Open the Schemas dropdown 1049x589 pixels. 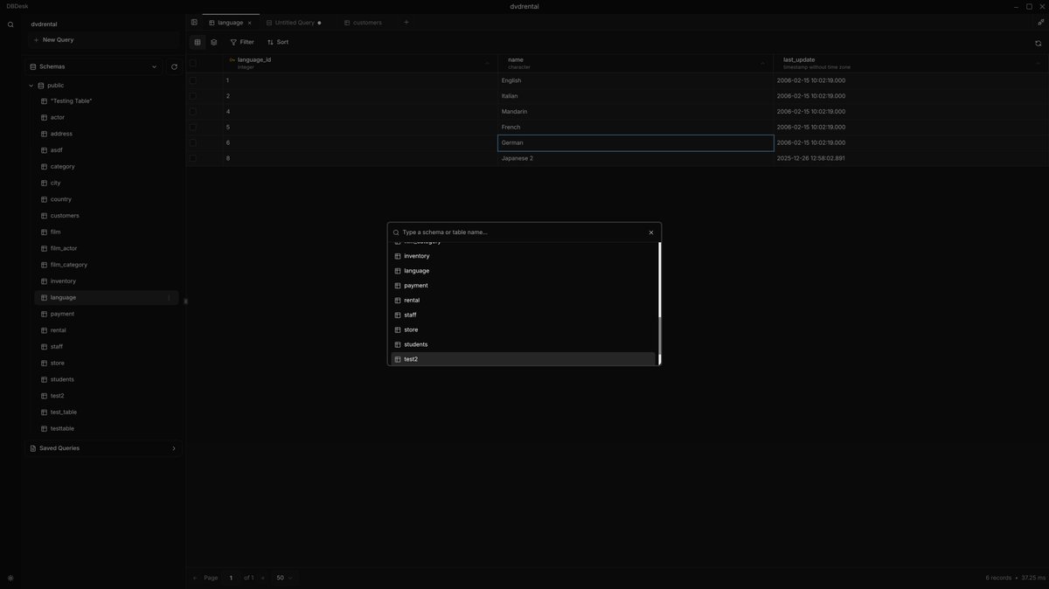(94, 66)
